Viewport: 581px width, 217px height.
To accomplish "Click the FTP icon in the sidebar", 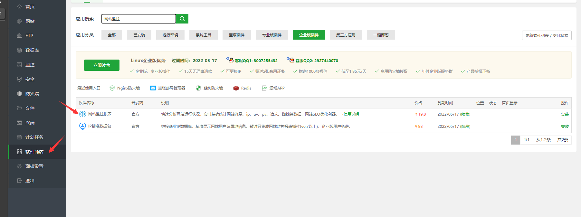I will [x=19, y=36].
